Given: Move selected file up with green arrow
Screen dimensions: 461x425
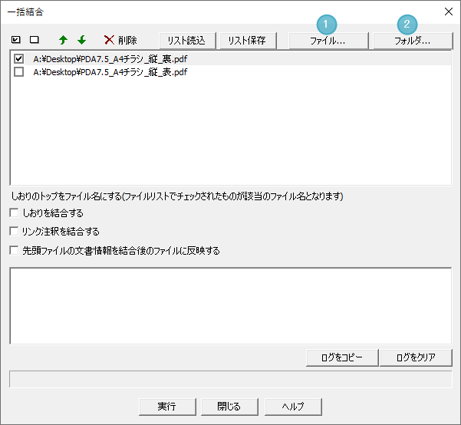Looking at the screenshot, I should point(63,40).
